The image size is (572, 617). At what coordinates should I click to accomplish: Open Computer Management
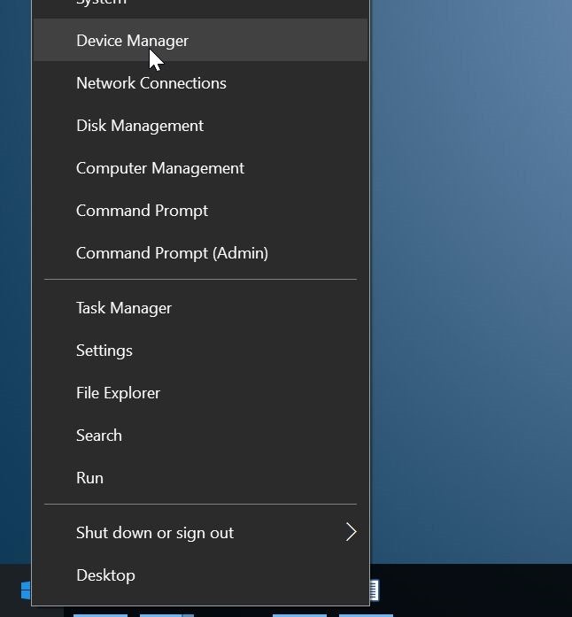pos(160,168)
